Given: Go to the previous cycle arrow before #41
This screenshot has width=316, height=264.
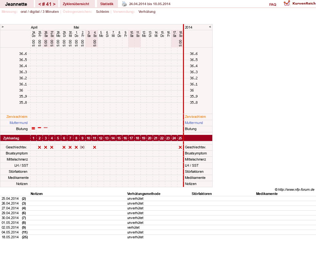Looking at the screenshot, I should point(40,4).
